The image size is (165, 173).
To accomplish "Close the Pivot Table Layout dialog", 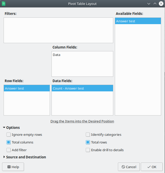I will (161, 4).
